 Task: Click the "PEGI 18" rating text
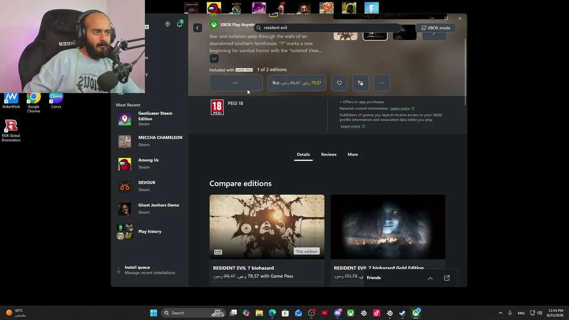click(236, 103)
